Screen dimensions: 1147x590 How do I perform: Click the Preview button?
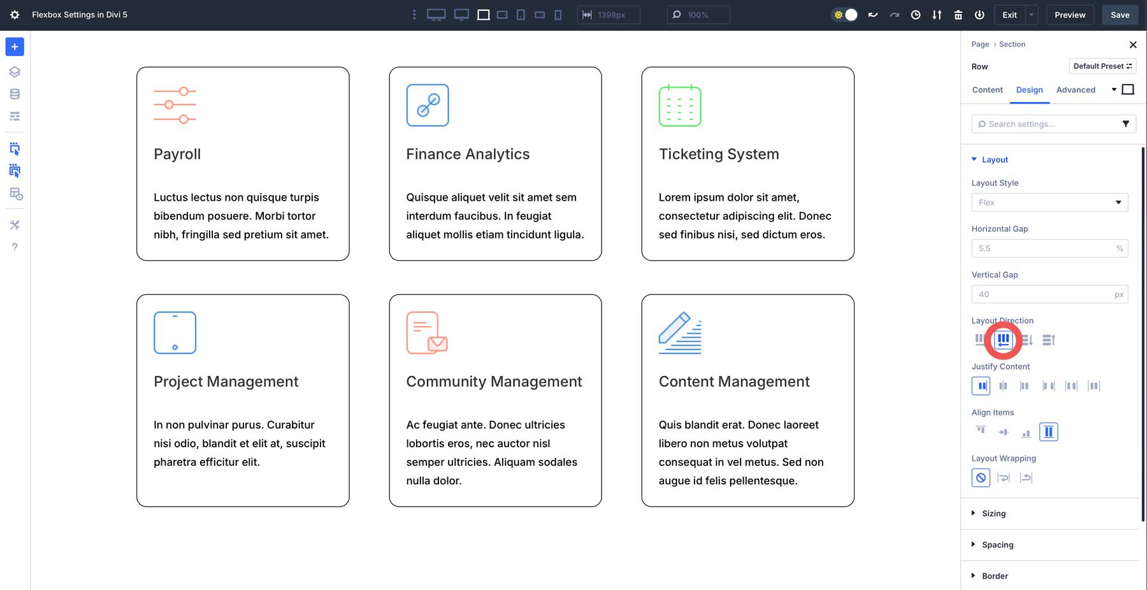[x=1070, y=15]
